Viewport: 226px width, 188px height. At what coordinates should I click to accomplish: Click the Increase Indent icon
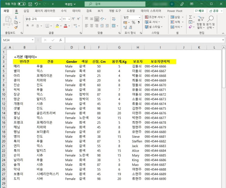[x=107, y=26]
